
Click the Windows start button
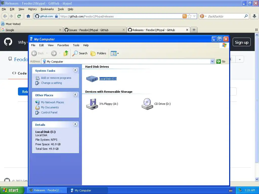coord(12,190)
